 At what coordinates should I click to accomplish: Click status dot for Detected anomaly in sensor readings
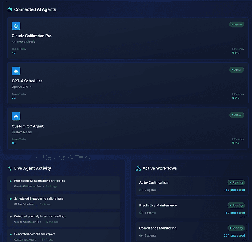coord(11,217)
